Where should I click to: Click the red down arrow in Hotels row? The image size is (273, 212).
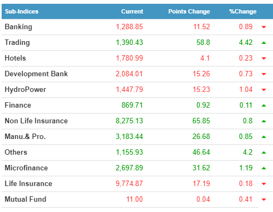[264, 58]
